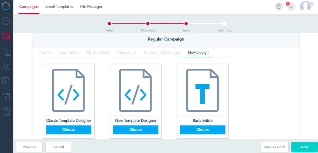Click the network nodes icon in sidebar
318x153 pixels.
pos(6,66)
